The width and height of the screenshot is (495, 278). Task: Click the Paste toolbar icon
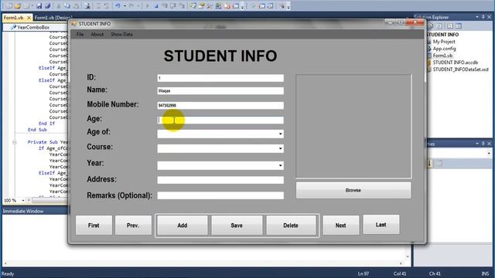point(77,6)
